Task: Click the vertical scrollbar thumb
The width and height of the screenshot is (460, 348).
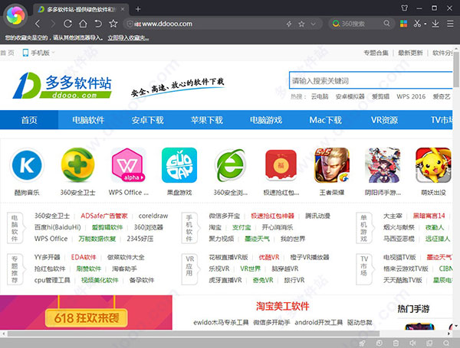Action: 456,69
